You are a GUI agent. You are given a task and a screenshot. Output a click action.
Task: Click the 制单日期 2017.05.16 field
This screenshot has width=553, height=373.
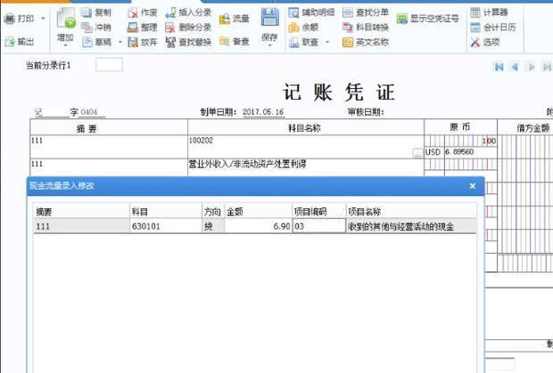click(263, 112)
